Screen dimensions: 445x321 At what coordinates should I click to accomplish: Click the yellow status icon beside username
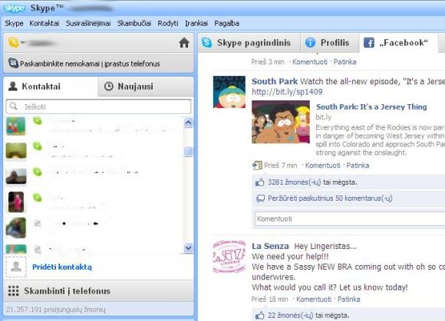pyautogui.click(x=13, y=43)
